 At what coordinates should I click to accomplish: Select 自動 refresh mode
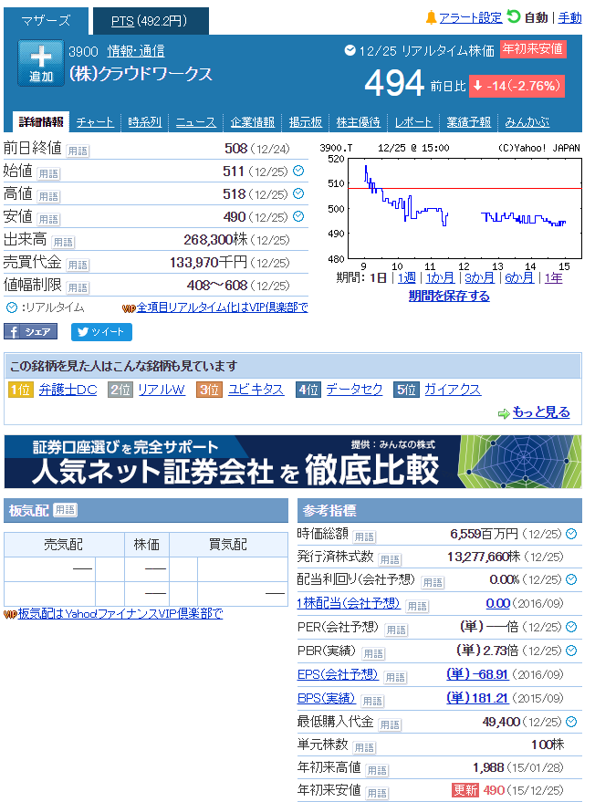(x=537, y=18)
